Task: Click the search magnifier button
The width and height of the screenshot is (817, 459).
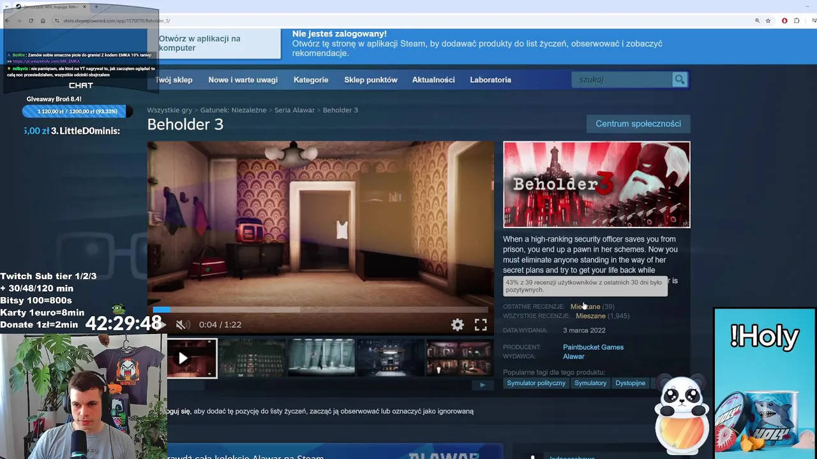Action: click(x=680, y=80)
